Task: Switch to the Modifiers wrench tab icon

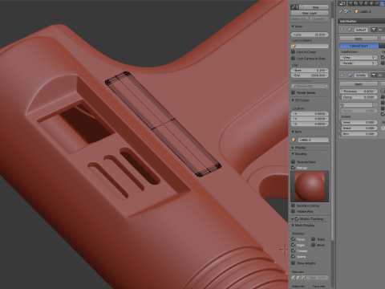Action: pos(382,3)
